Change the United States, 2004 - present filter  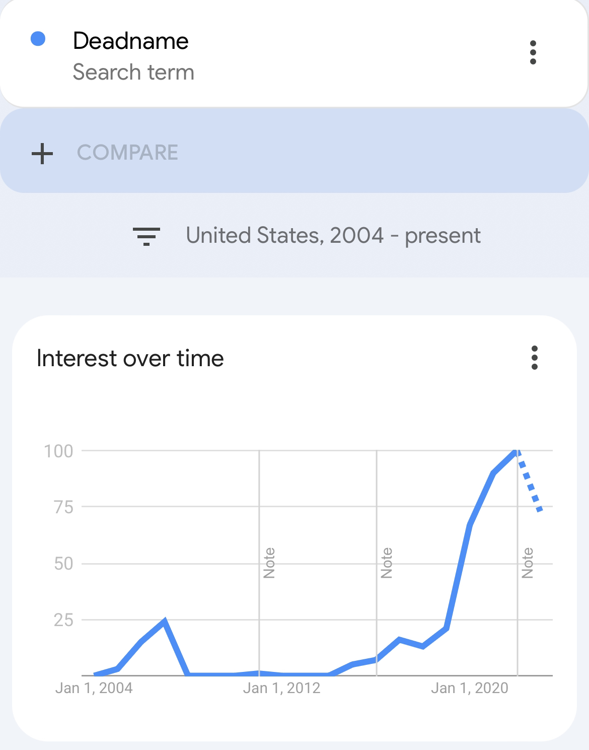(333, 235)
